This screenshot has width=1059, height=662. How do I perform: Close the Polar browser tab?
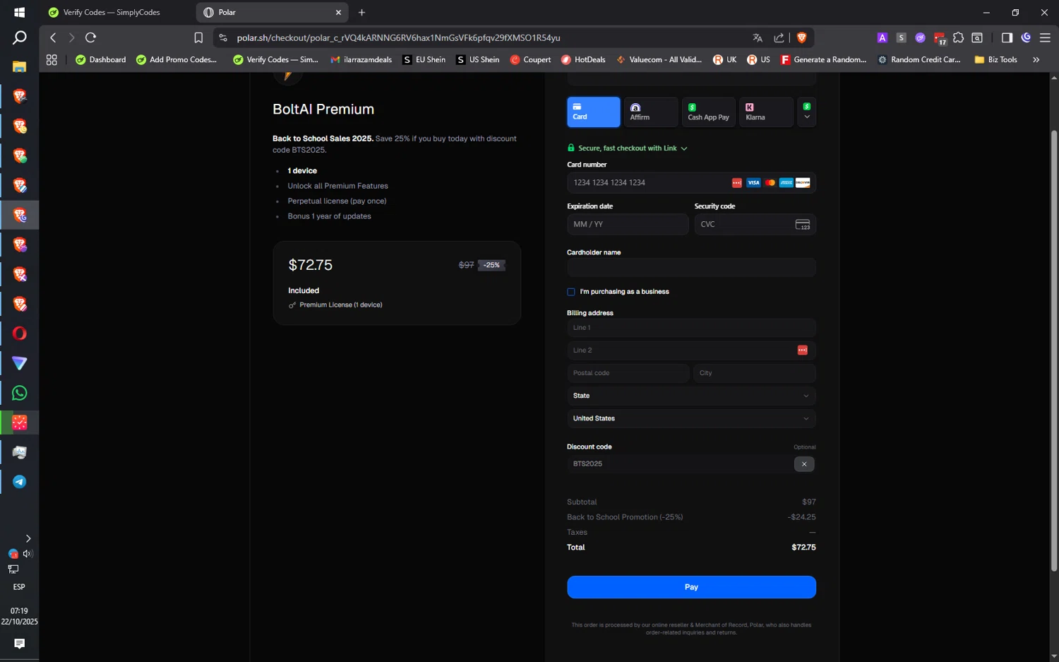pos(338,13)
